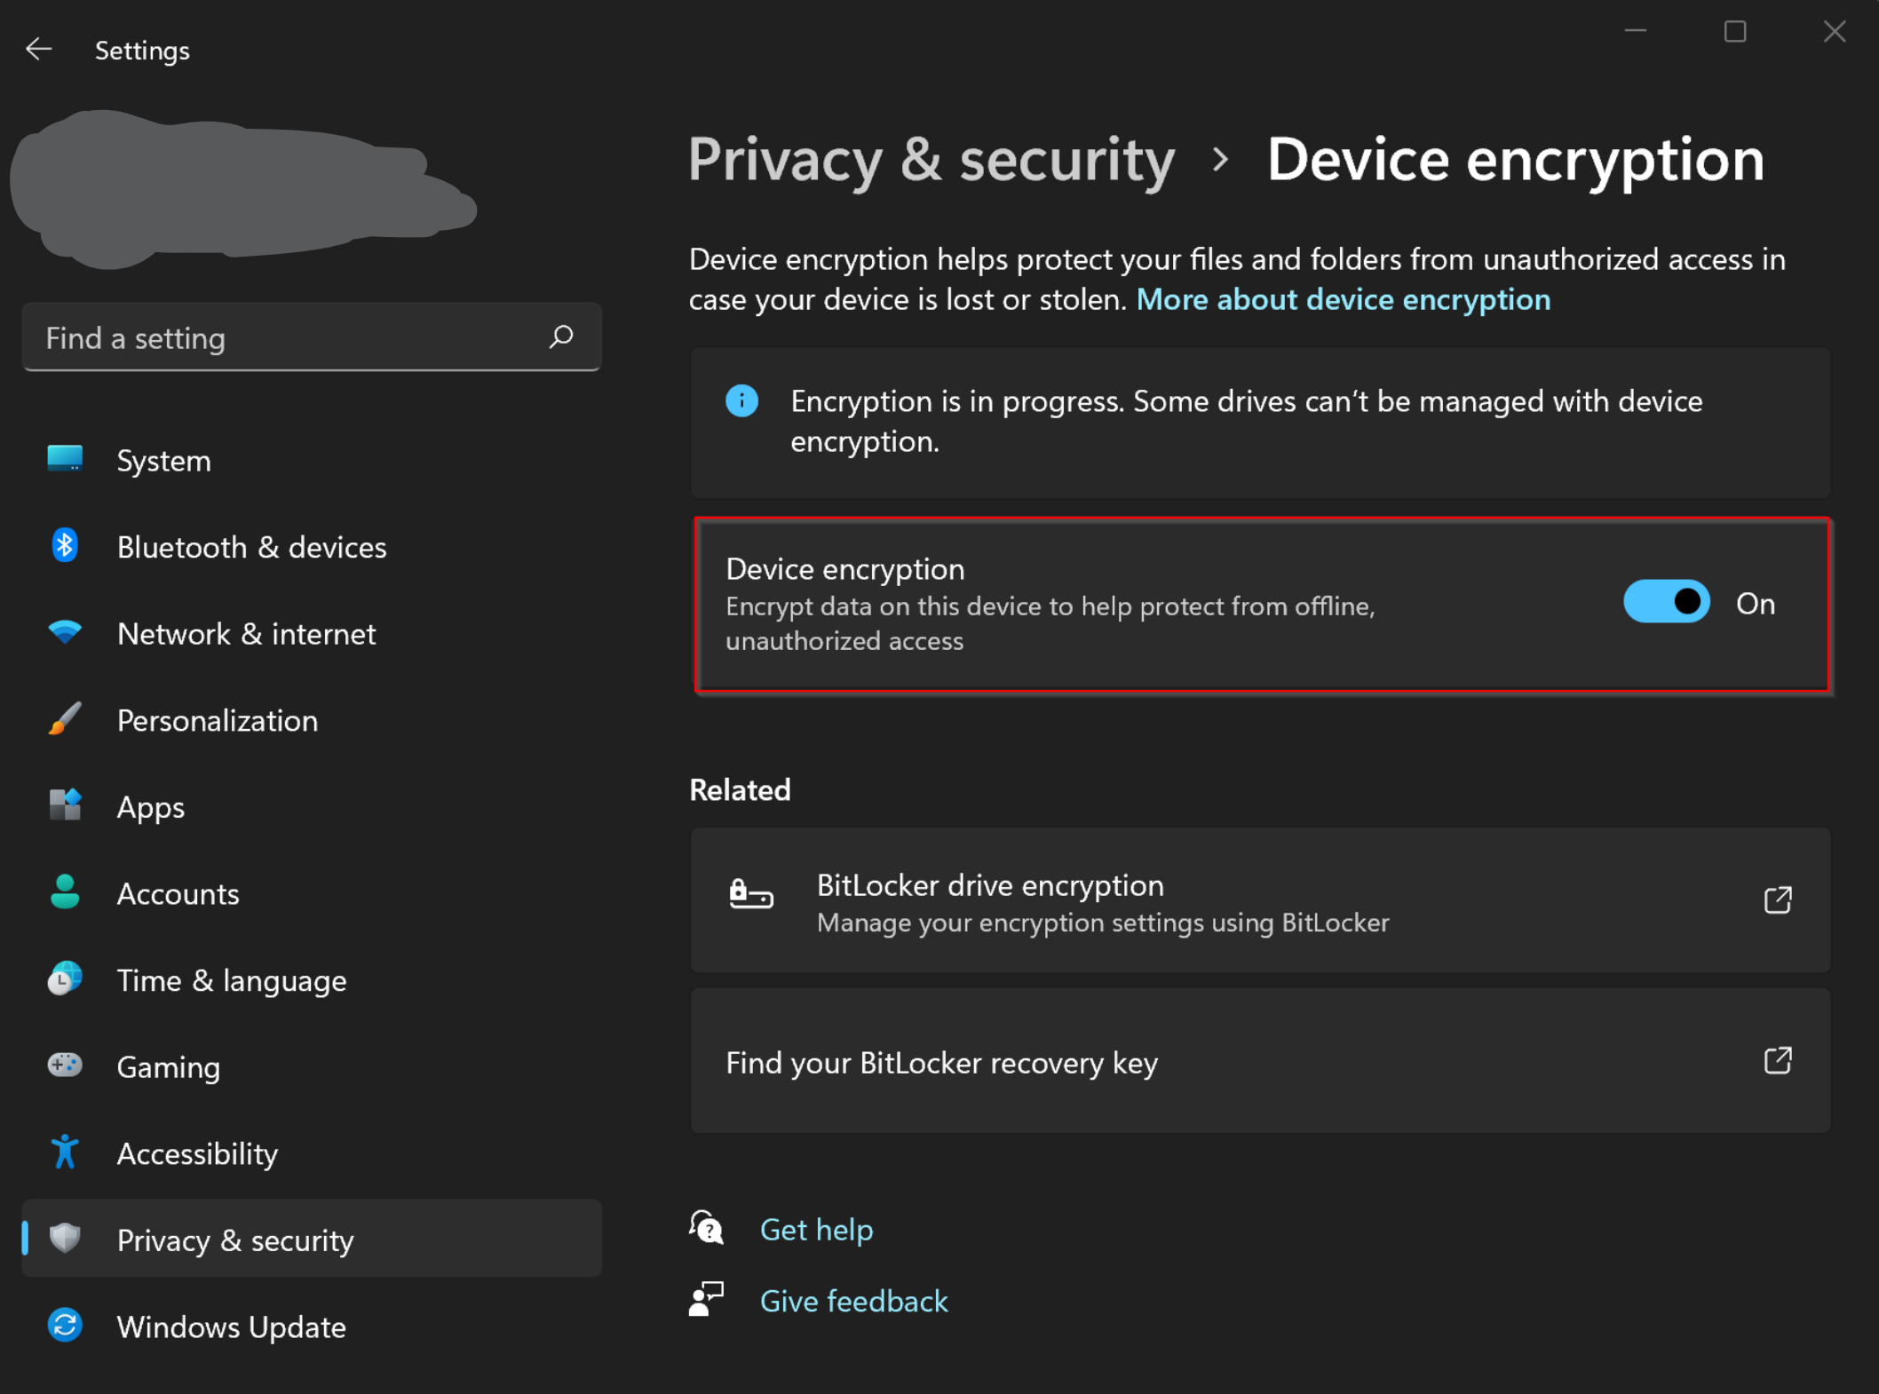Click the Gaming controller icon
This screenshot has height=1394, width=1879.
pyautogui.click(x=65, y=1065)
